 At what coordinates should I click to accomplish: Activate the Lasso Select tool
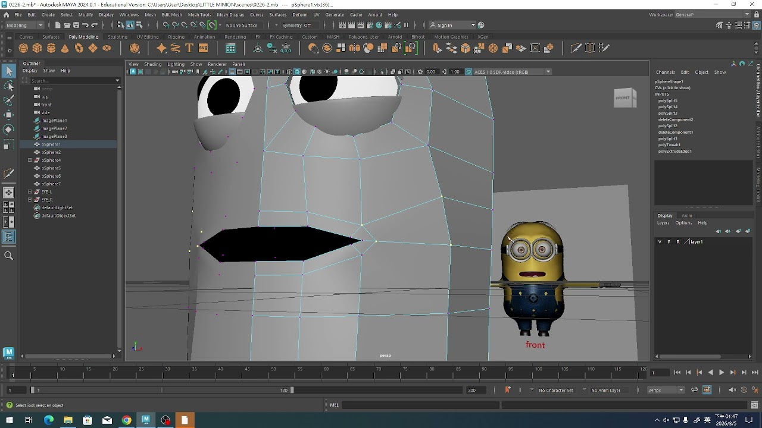tap(8, 86)
